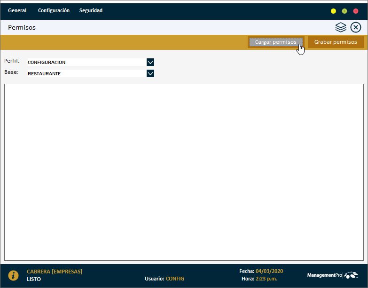This screenshot has height=288, width=368.
Task: Click the info icon in status bar
Action: point(13,275)
